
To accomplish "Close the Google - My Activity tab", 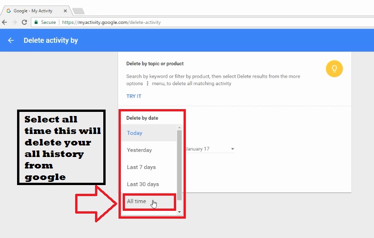I will 65,11.
